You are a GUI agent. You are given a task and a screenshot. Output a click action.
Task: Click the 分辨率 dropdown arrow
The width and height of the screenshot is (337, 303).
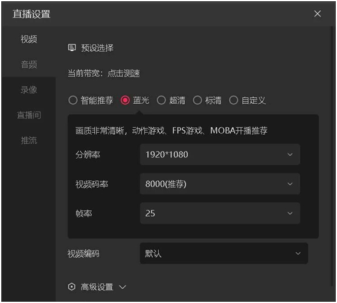pyautogui.click(x=290, y=155)
